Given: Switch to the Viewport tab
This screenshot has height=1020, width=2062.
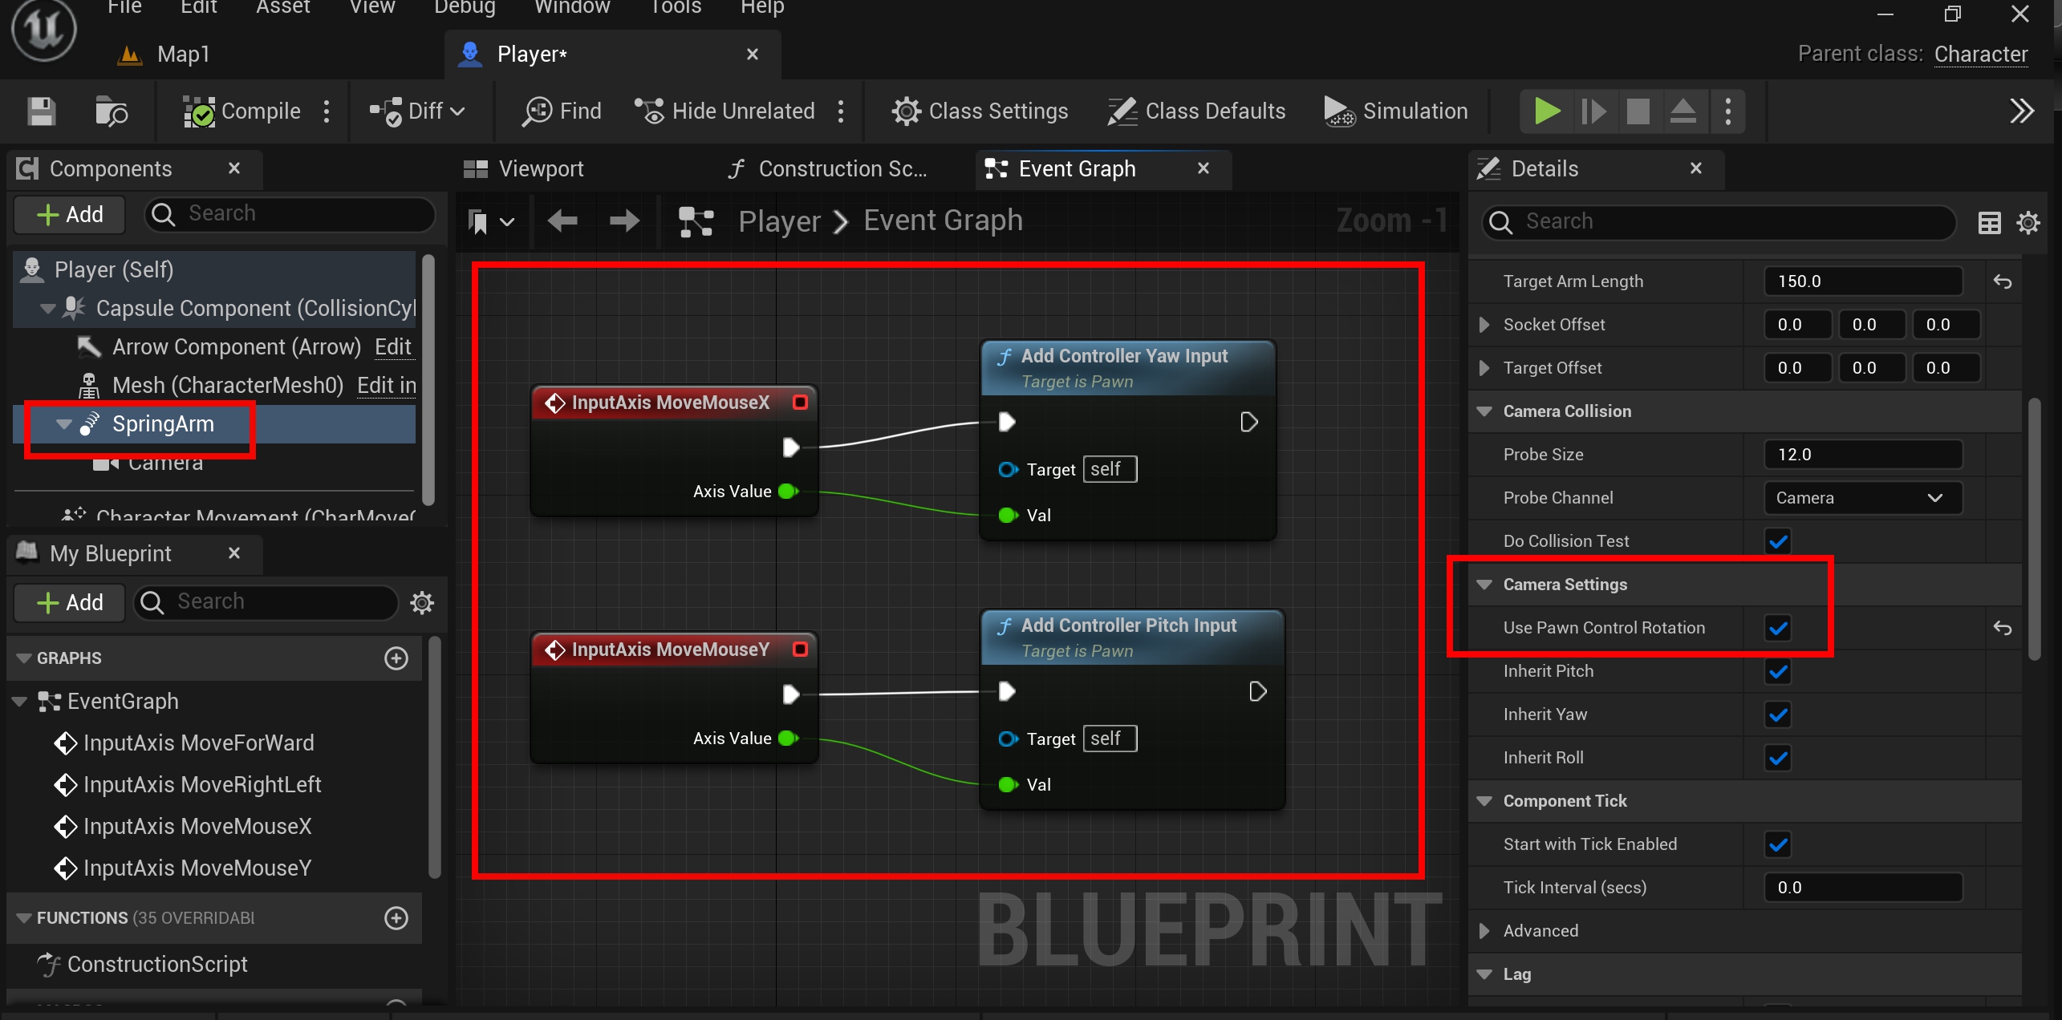Looking at the screenshot, I should pos(525,169).
